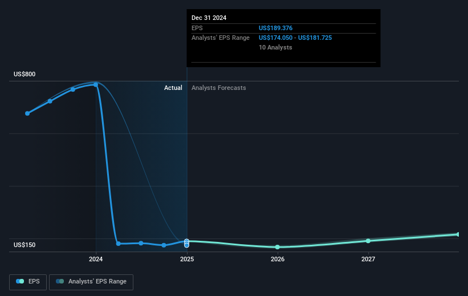
Task: Click the EPS color dots in legend
Action: [x=20, y=281]
